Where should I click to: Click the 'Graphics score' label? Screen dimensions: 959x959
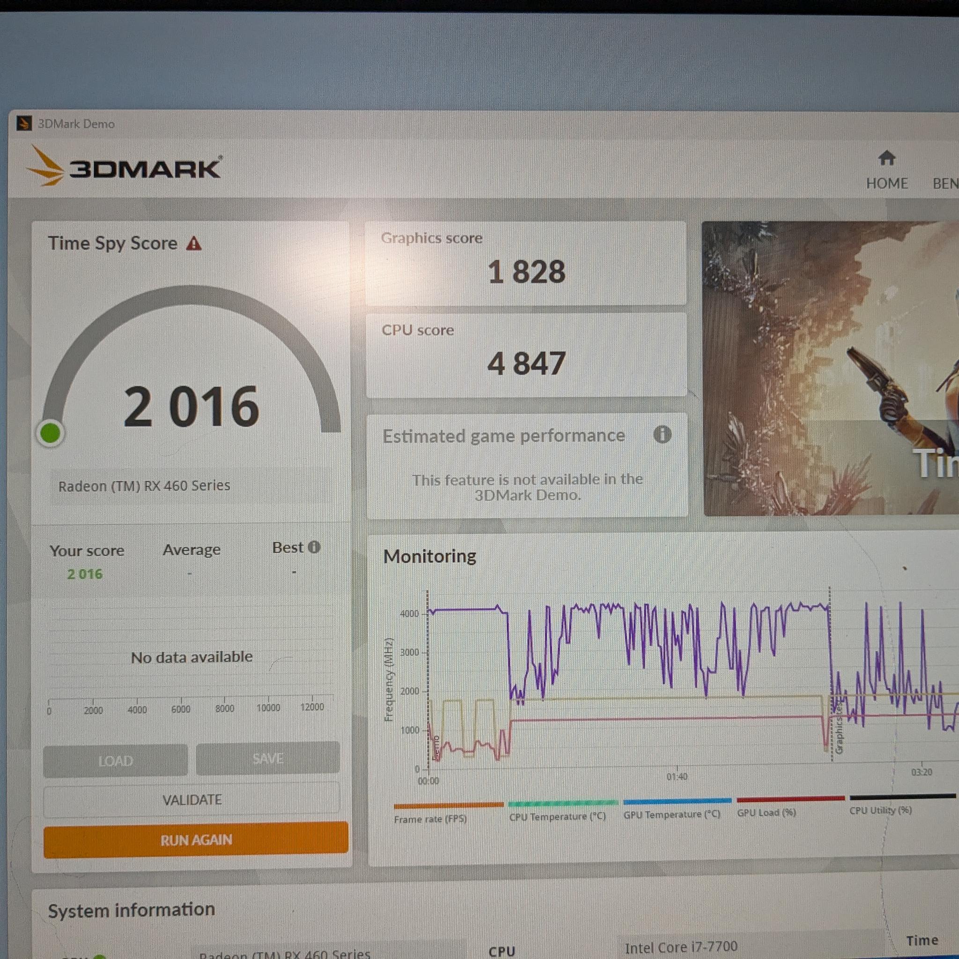click(x=432, y=238)
